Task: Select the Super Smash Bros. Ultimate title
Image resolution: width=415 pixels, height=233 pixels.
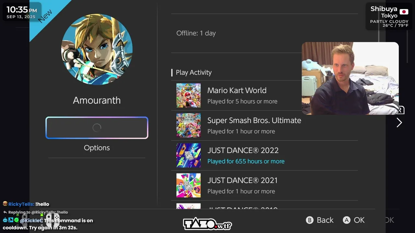Action: 254,120
